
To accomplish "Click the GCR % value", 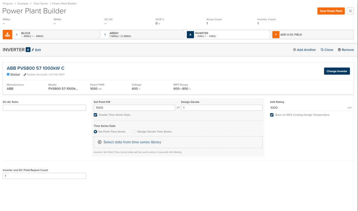I will pyautogui.click(x=157, y=23).
